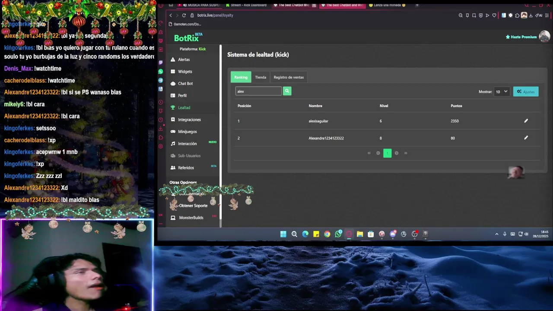Open the Windows Start menu
This screenshot has height=311, width=553.
coord(283,234)
